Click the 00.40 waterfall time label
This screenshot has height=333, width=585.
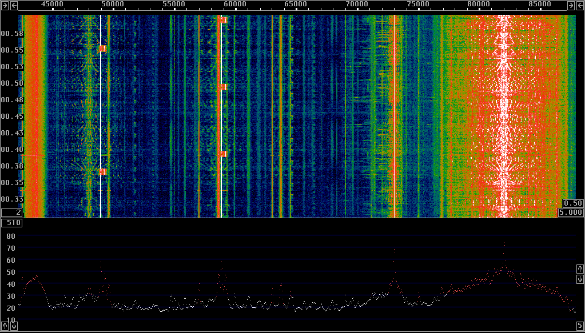pyautogui.click(x=12, y=150)
